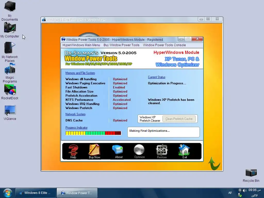Open the Help icon in bottom toolbar
Image resolution: width=264 pixels, height=198 pixels.
click(73, 151)
